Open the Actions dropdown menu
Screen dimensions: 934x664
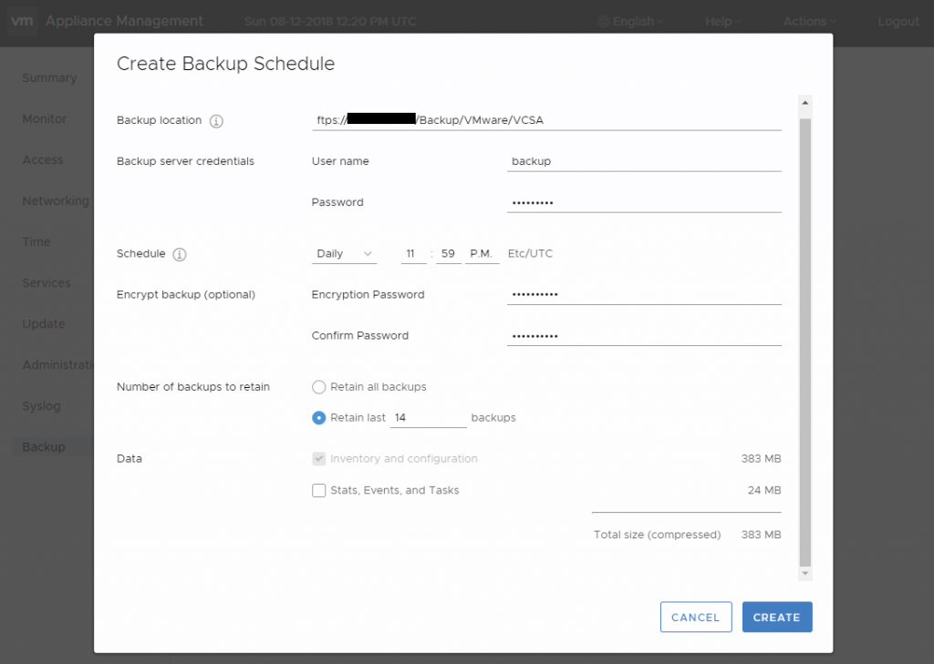click(810, 22)
